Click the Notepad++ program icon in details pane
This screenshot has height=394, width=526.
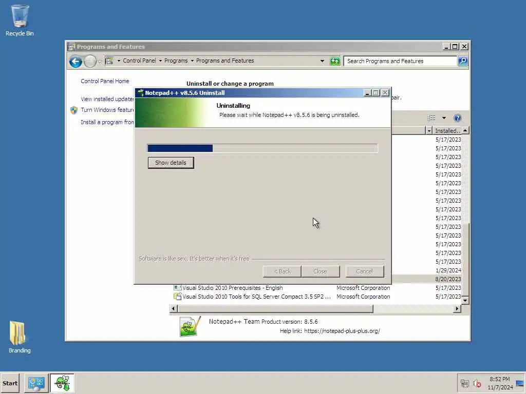(190, 326)
